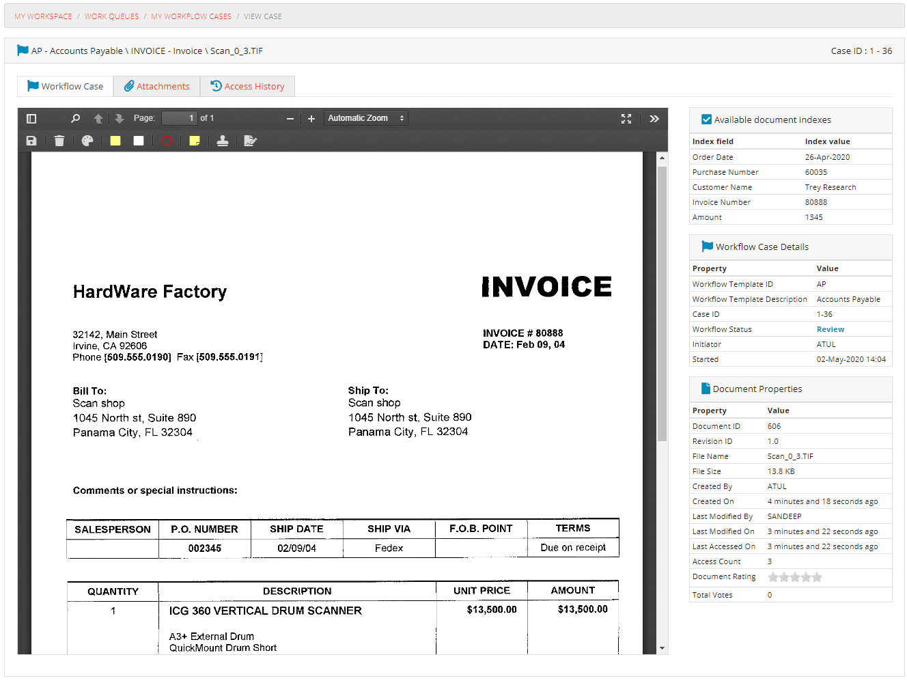
Task: Navigate to WORK QUEUES breadcrumb
Action: click(x=111, y=16)
